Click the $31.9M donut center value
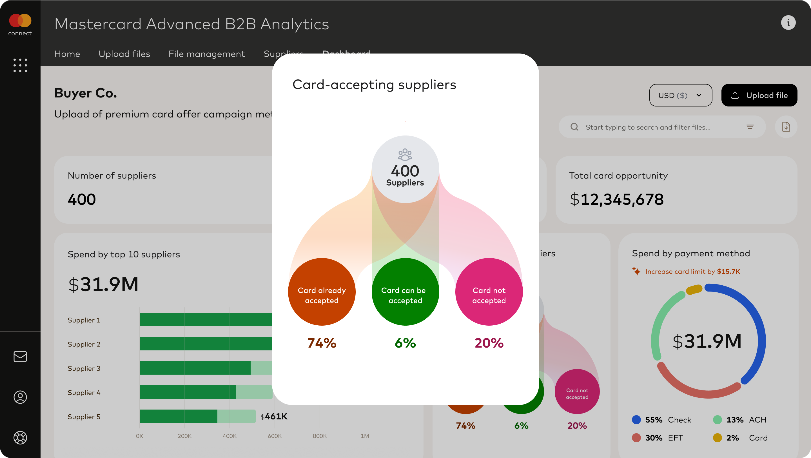Image resolution: width=811 pixels, height=458 pixels. coord(707,341)
